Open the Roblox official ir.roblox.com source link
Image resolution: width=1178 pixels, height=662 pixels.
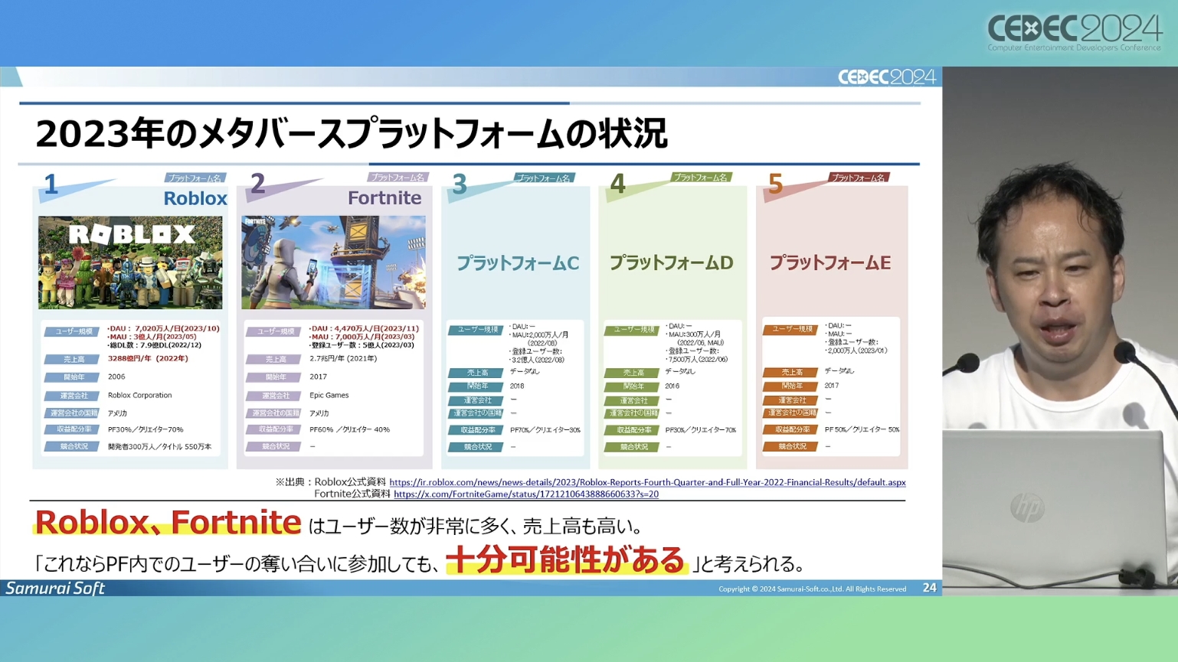(x=647, y=482)
